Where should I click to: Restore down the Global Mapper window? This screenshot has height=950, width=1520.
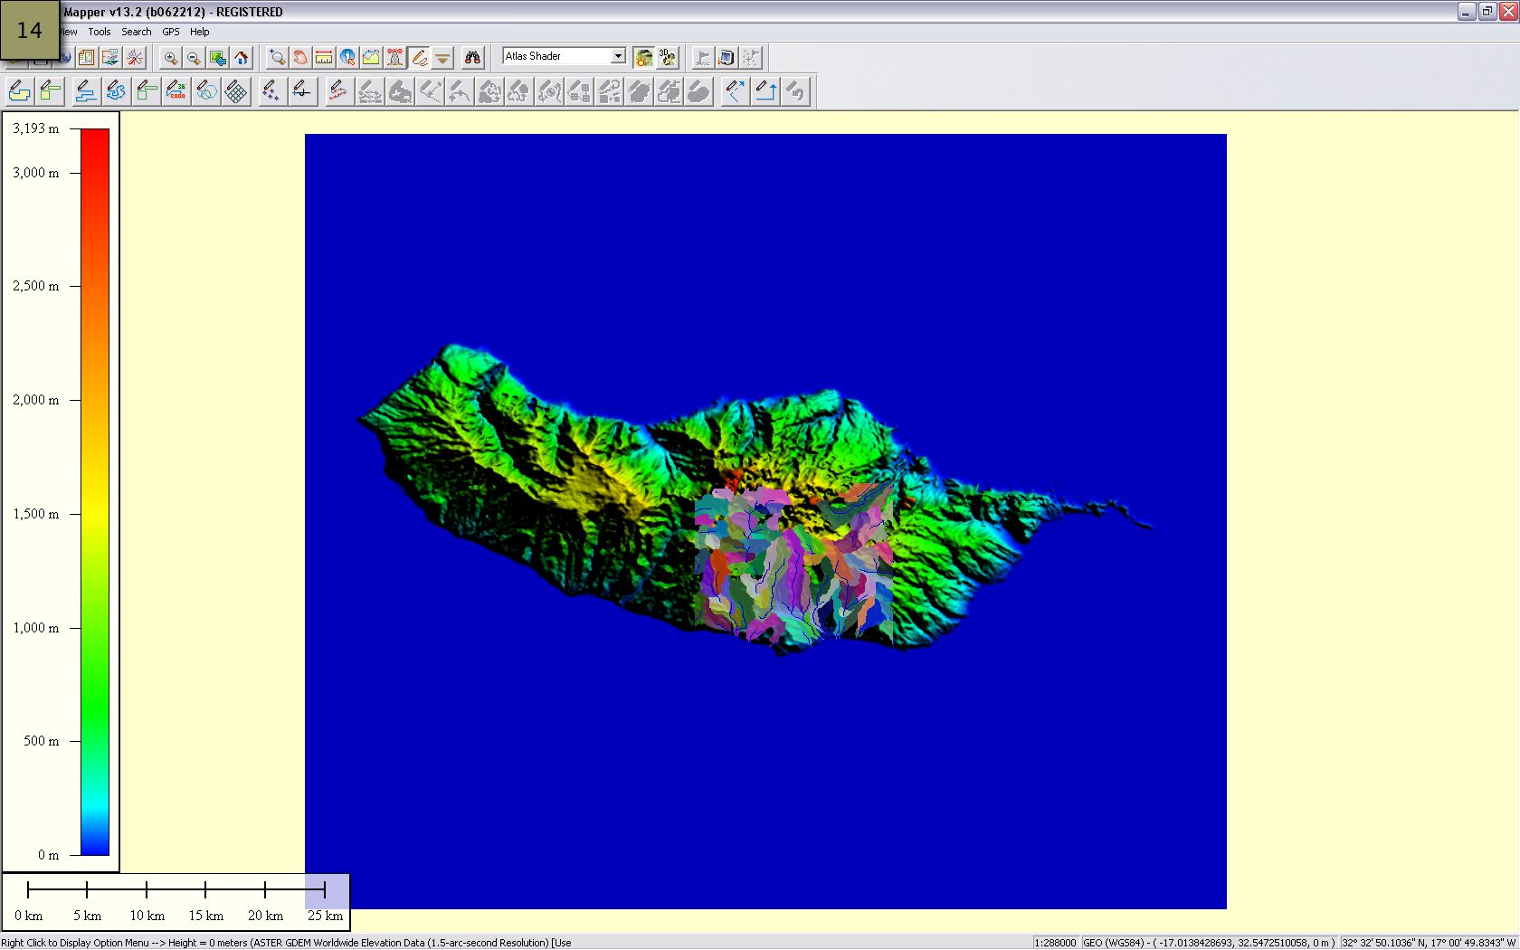tap(1487, 12)
